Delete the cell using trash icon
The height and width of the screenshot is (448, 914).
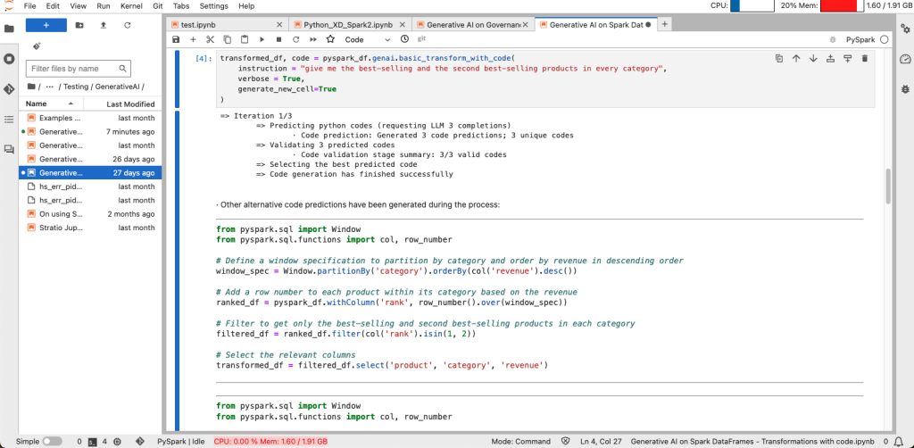pos(864,59)
